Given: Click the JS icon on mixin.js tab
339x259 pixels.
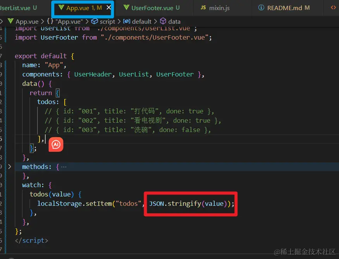Looking at the screenshot, I should [203, 8].
